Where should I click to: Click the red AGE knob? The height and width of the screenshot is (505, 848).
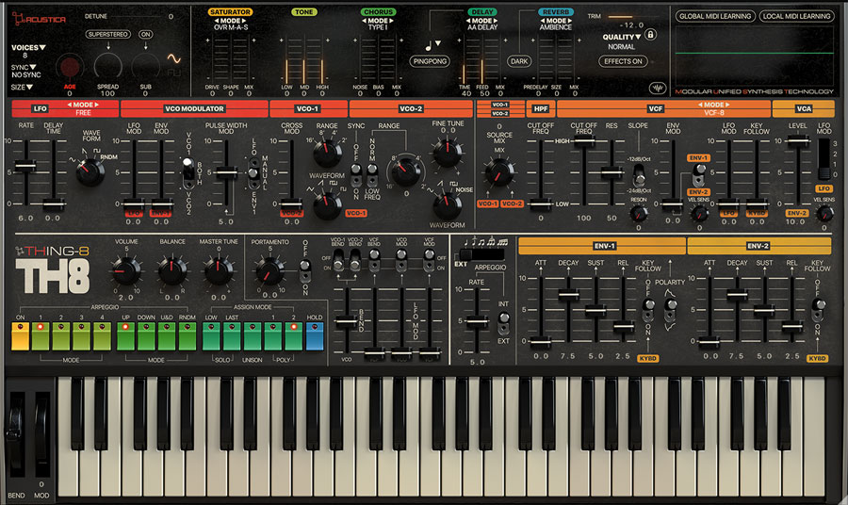[x=69, y=67]
